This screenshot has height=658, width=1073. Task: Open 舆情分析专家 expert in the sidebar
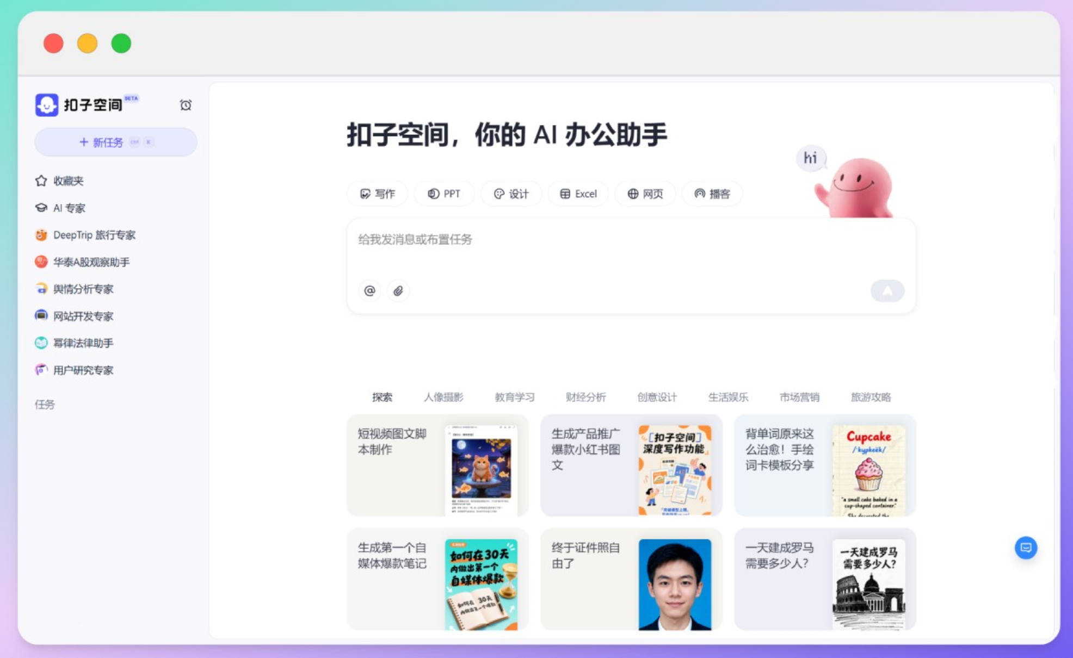[75, 289]
